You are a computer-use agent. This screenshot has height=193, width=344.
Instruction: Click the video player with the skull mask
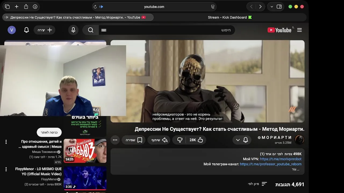[207, 81]
